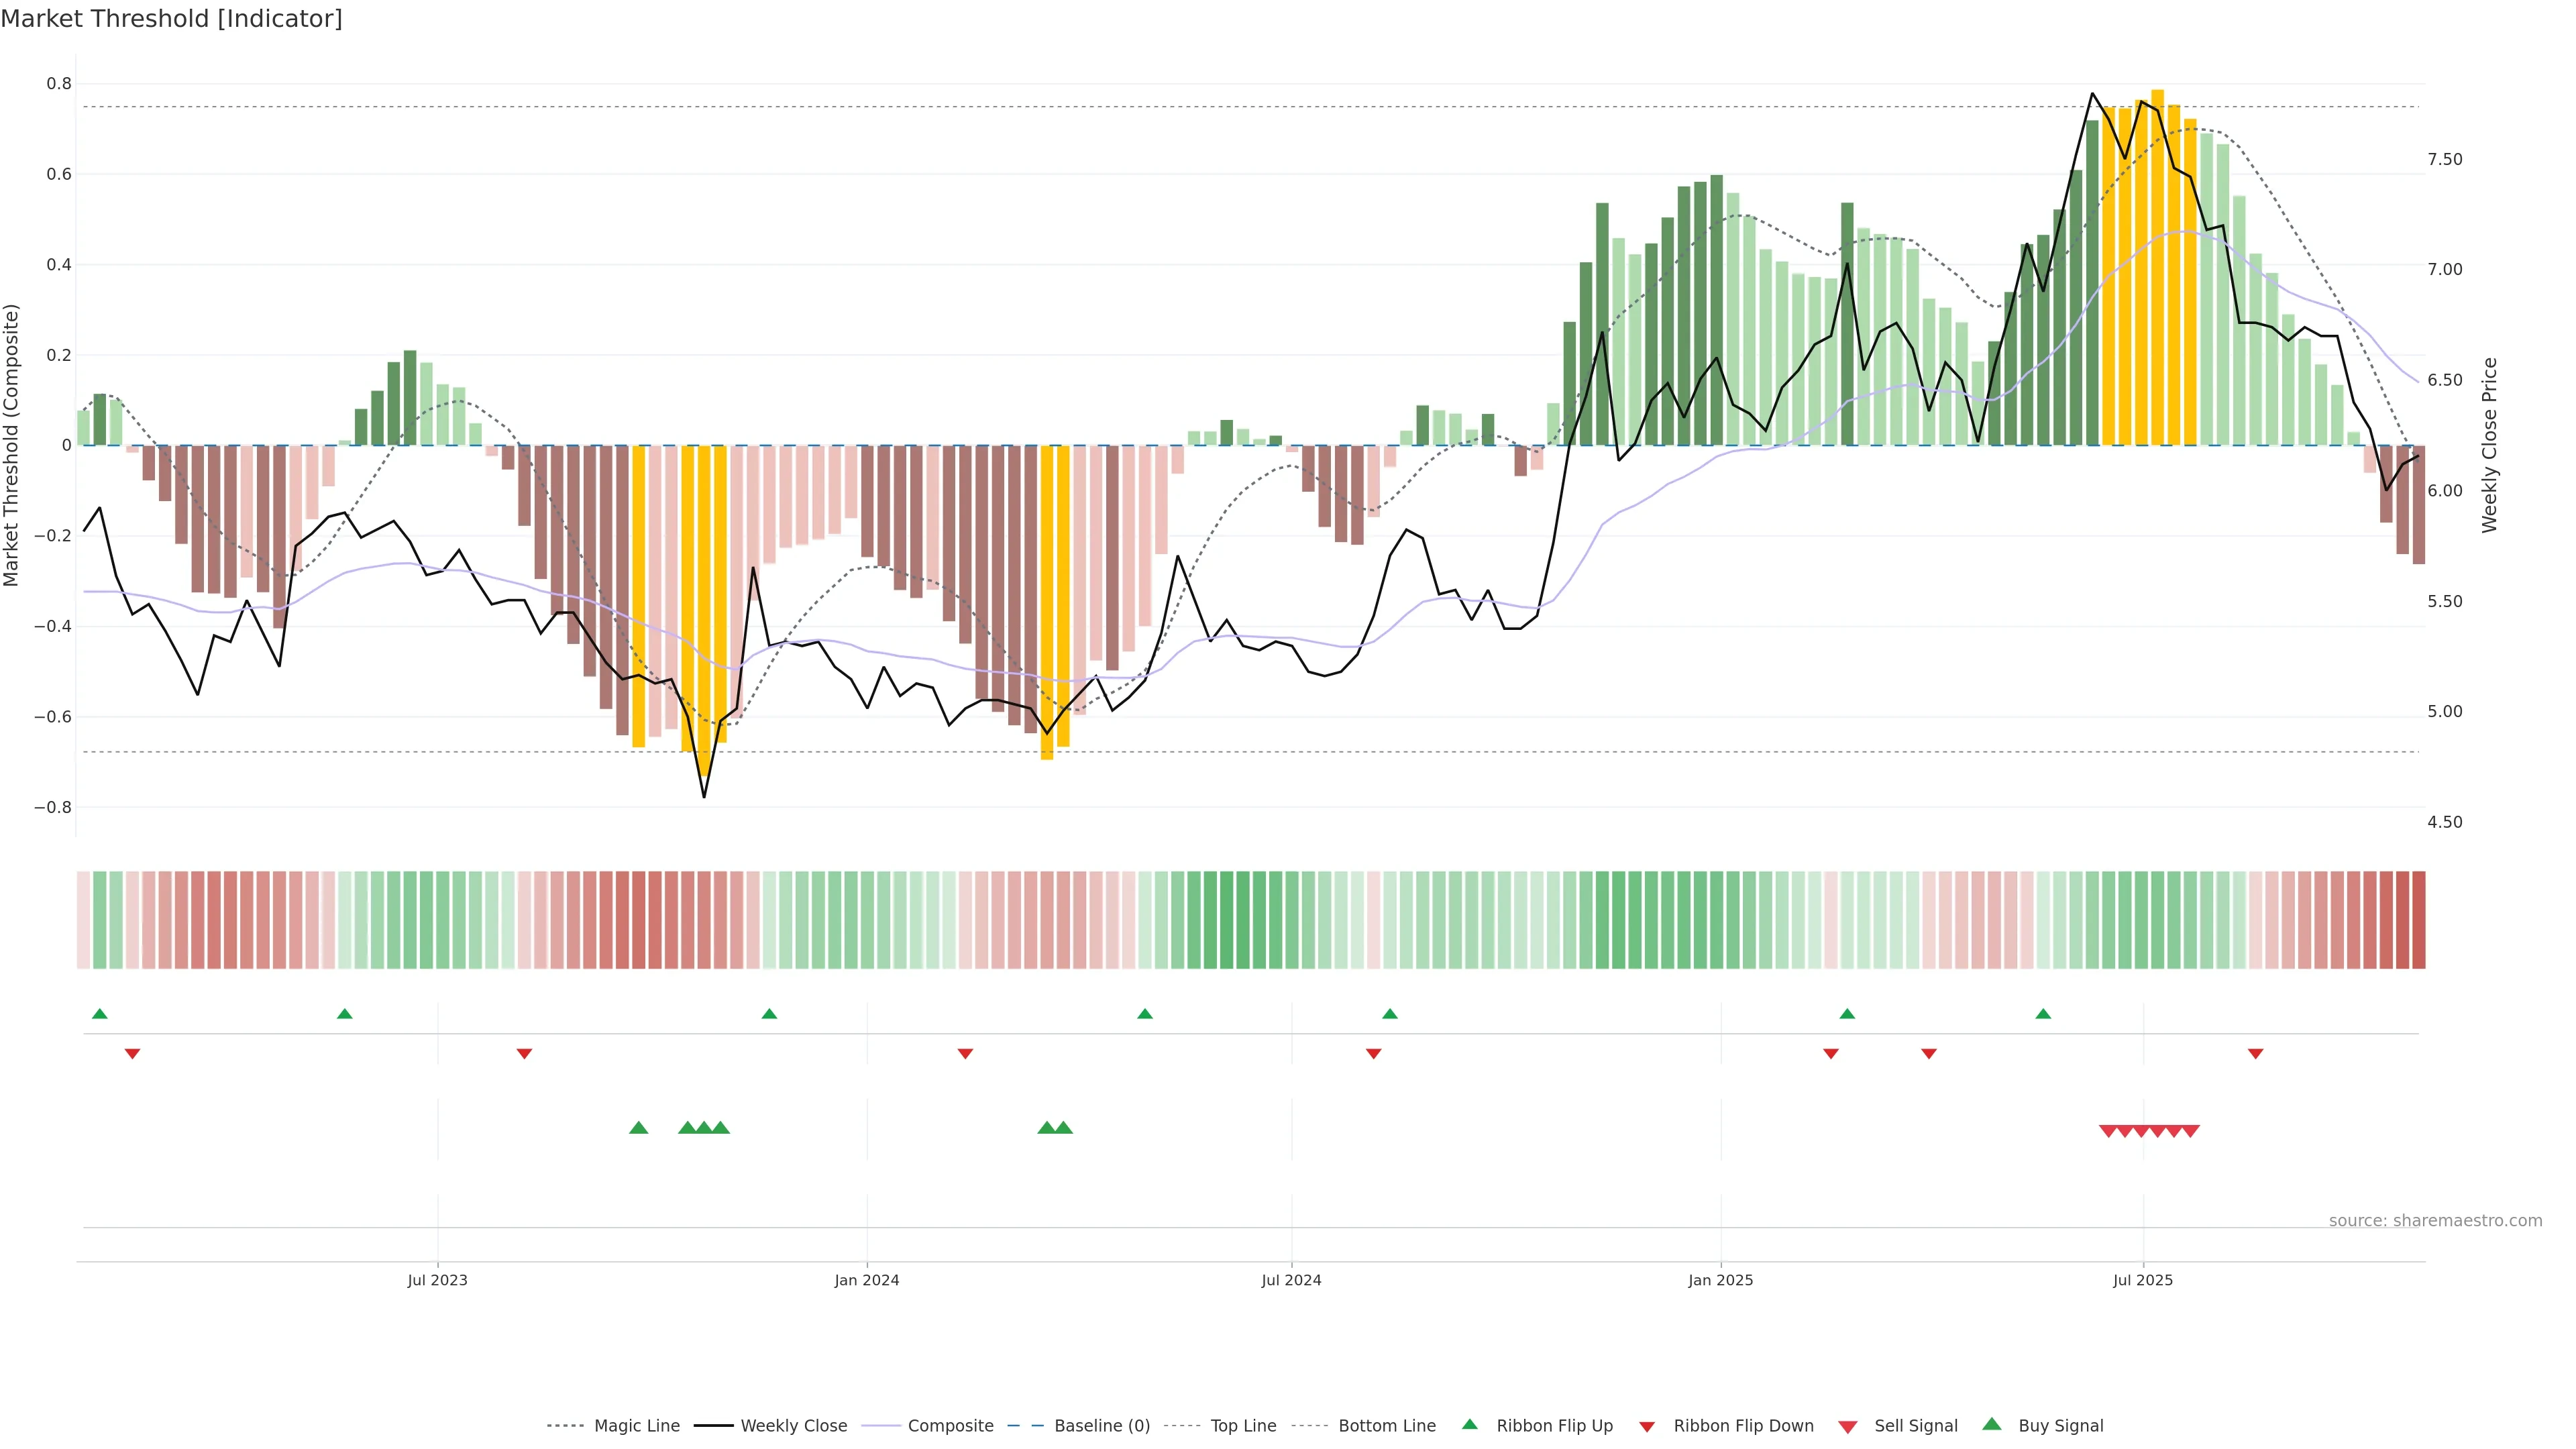Toggle Top Line legend entry
Screen dimensions: 2576x1449
(x=1243, y=1425)
